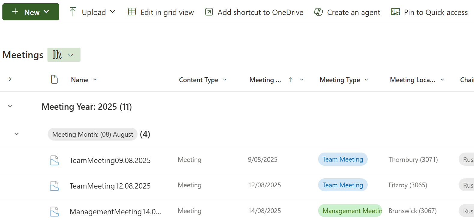The image size is (474, 220).
Task: Click the Meetings library title
Action: [23, 55]
